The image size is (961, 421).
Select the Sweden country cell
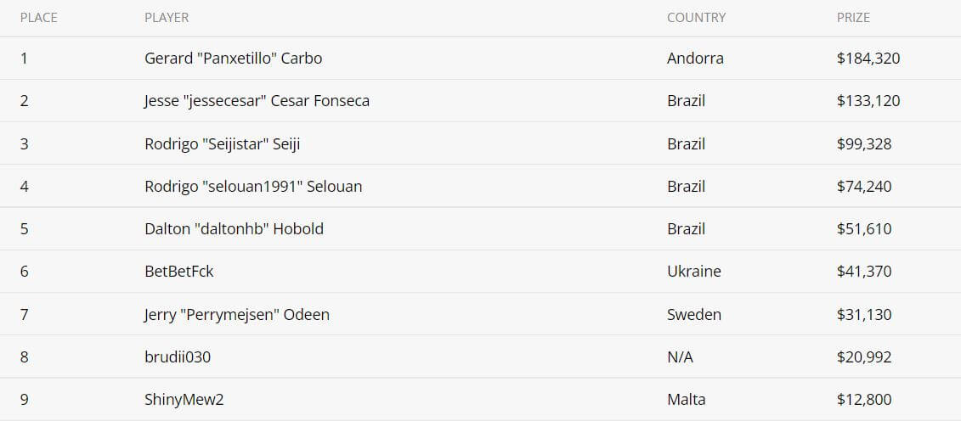(x=693, y=314)
